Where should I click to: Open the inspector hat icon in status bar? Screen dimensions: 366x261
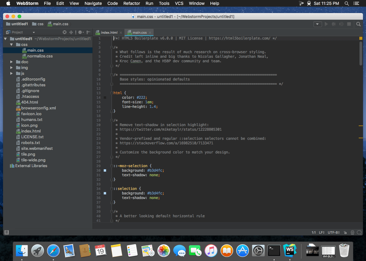click(352, 233)
